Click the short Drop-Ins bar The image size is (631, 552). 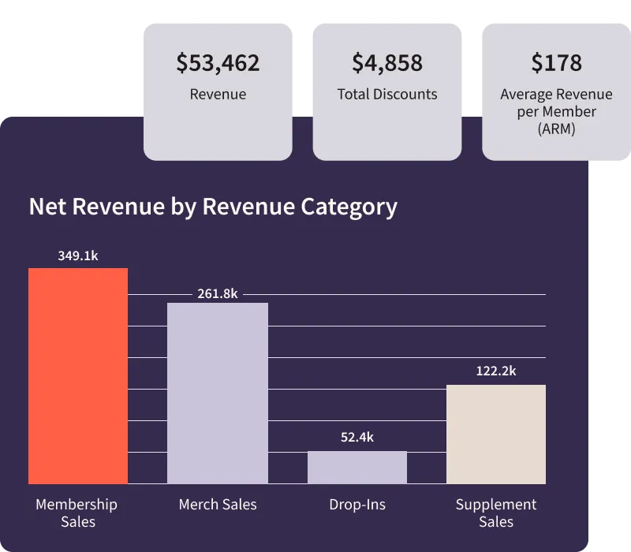pos(357,467)
